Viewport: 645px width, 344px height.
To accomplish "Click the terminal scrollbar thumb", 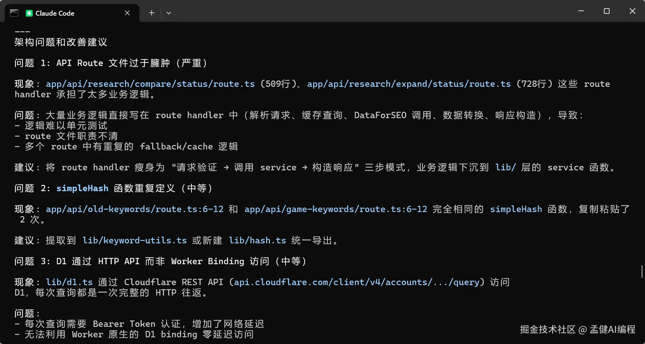I will pos(642,271).
